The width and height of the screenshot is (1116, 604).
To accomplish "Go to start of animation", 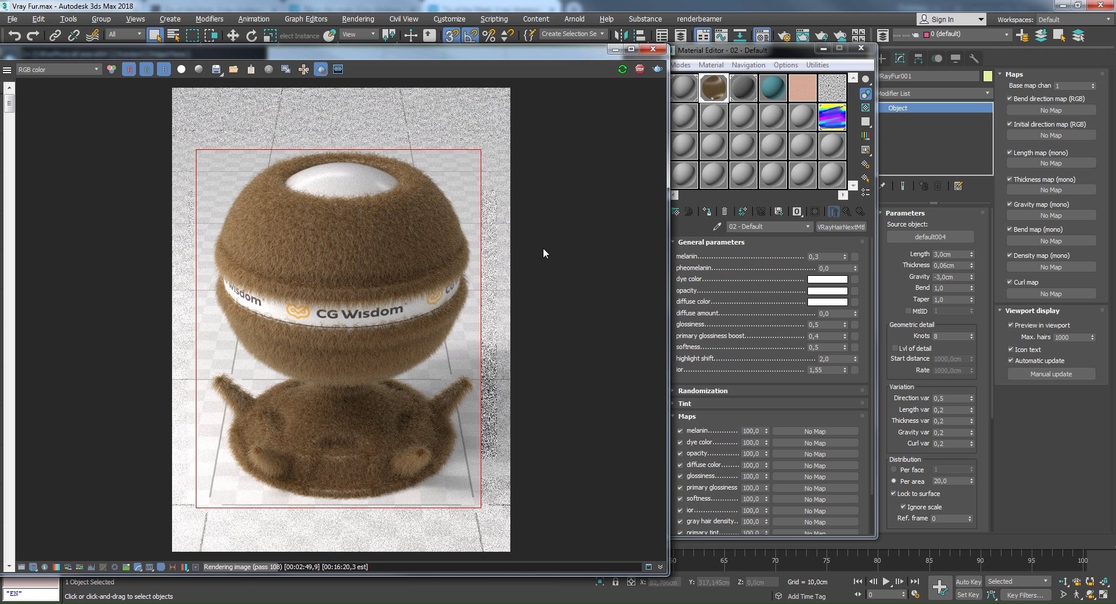I will (858, 581).
